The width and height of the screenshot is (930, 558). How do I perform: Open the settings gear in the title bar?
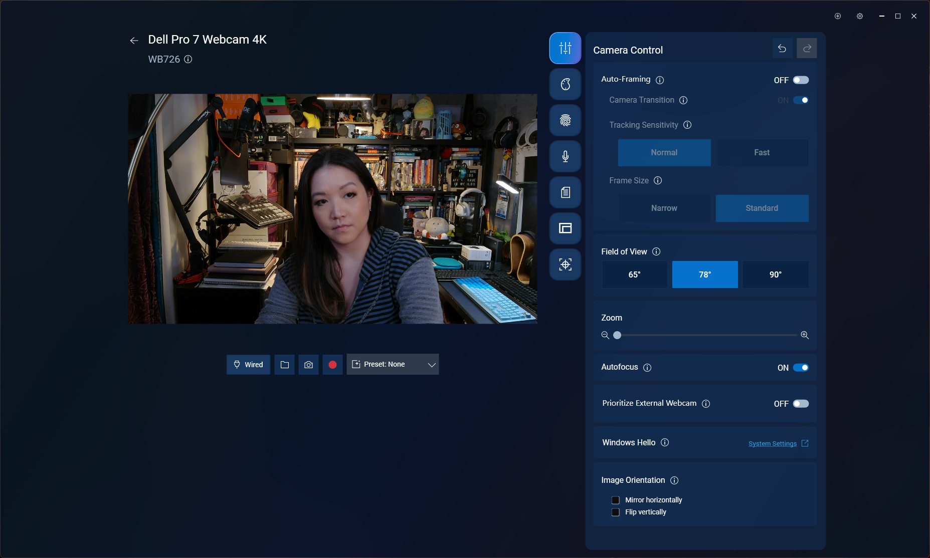click(860, 16)
